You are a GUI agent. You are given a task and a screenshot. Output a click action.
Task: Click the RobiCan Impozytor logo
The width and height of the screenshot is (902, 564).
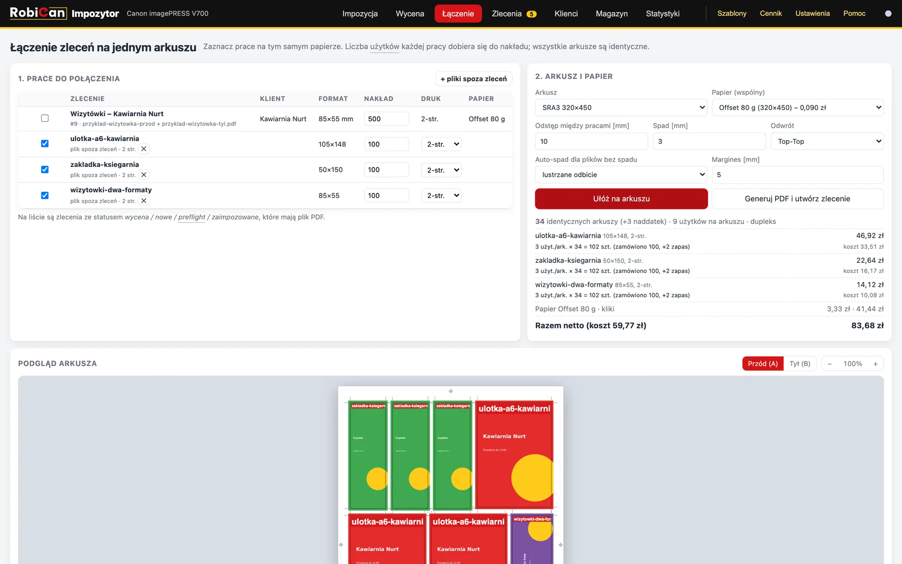click(x=64, y=13)
